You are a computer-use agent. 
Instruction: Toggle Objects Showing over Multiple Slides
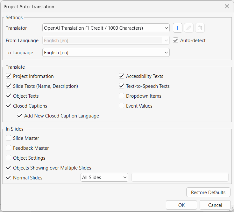(9, 168)
